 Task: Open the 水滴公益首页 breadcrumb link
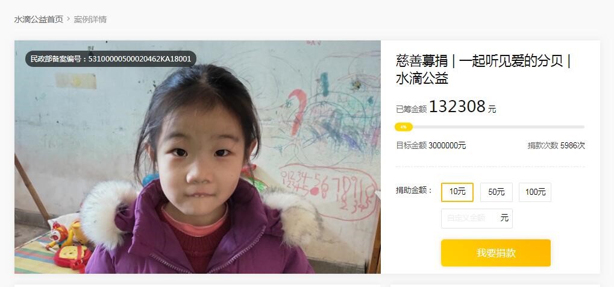[x=39, y=19]
